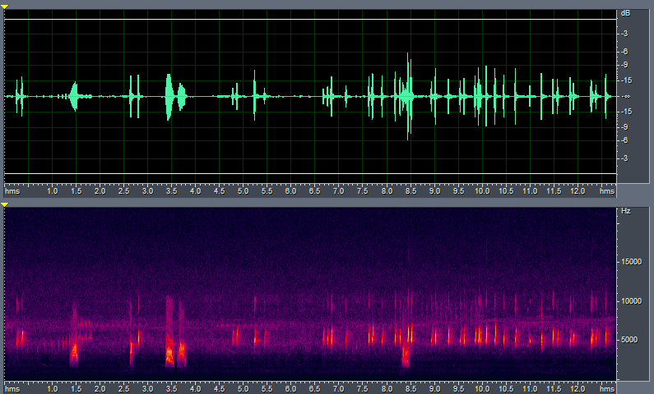Screen dimensions: 654x394
Task: Click 4.0 on the spectrogram time ruler
Action: click(195, 389)
